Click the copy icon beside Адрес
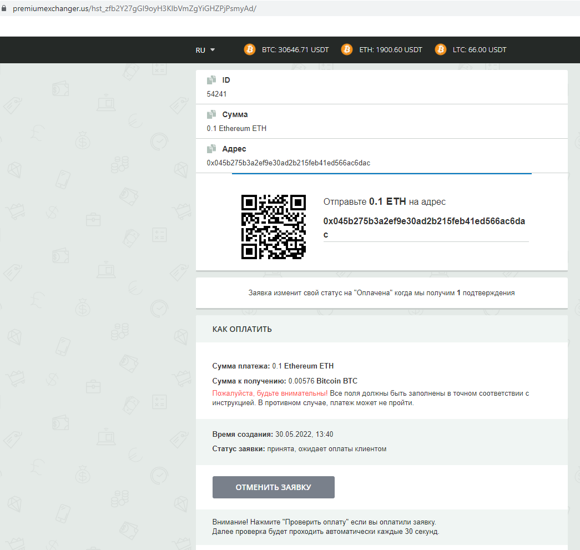Screen dimensions: 580x550 click(211, 149)
